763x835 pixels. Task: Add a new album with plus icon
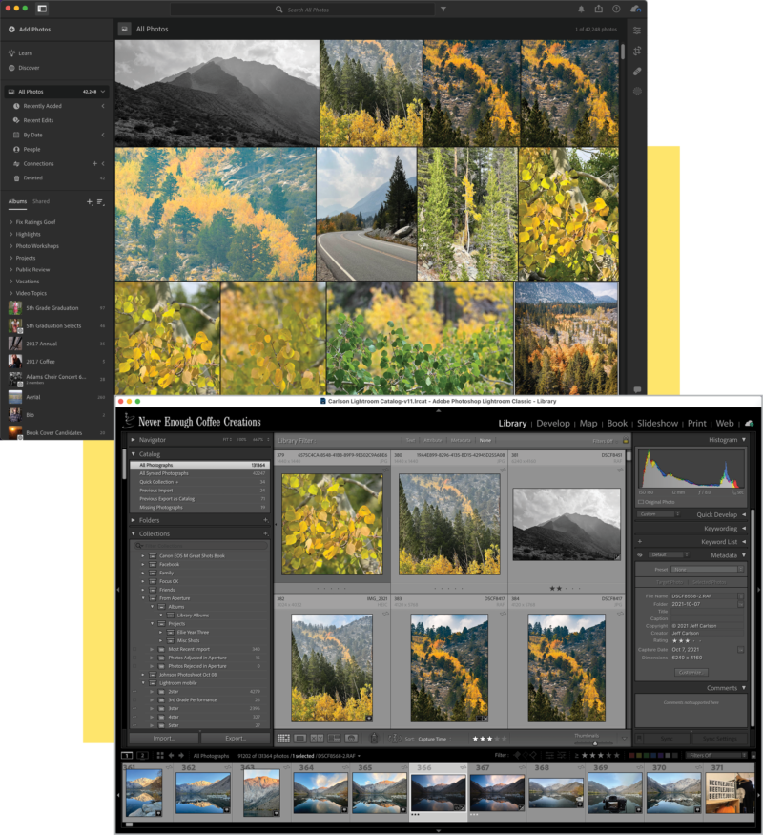[90, 201]
